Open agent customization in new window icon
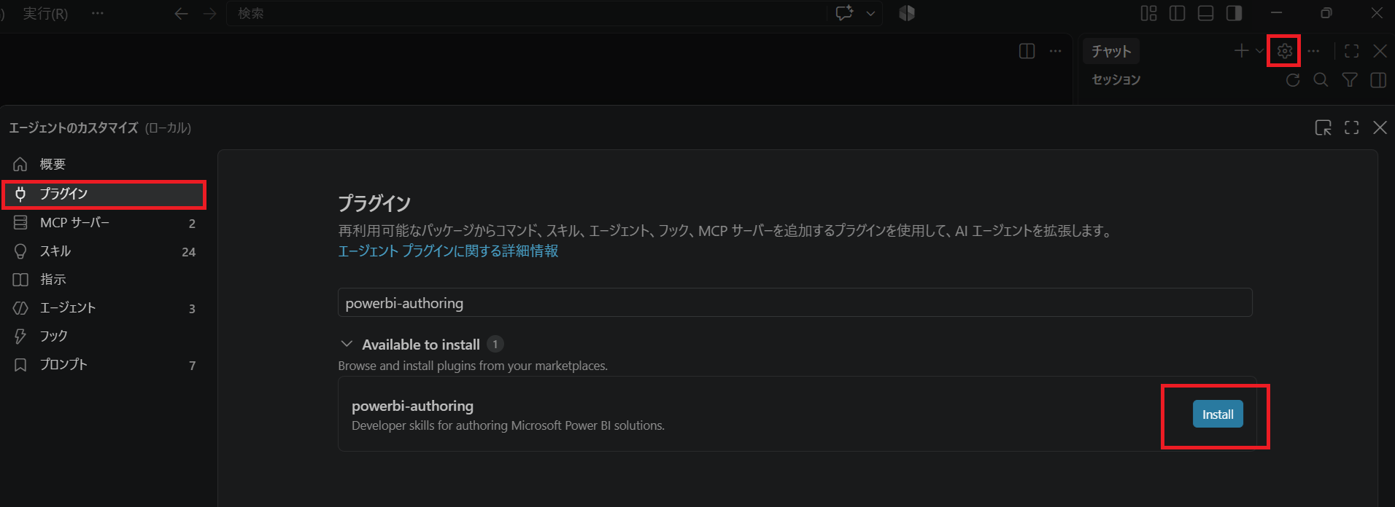 click(1323, 127)
